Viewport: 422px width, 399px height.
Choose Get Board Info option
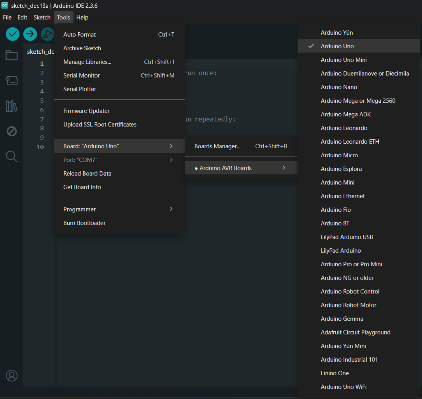[82, 187]
